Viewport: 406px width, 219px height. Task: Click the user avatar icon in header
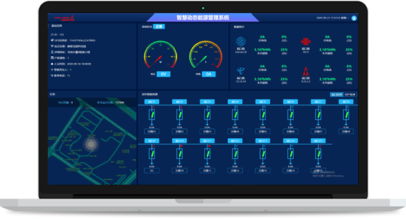[354, 18]
